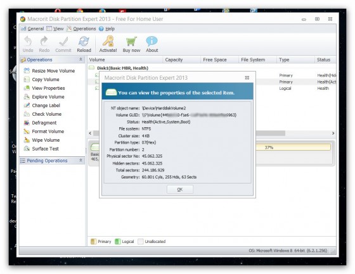Click the Redo toolbar icon
The height and width of the screenshot is (274, 355).
pos(44,41)
